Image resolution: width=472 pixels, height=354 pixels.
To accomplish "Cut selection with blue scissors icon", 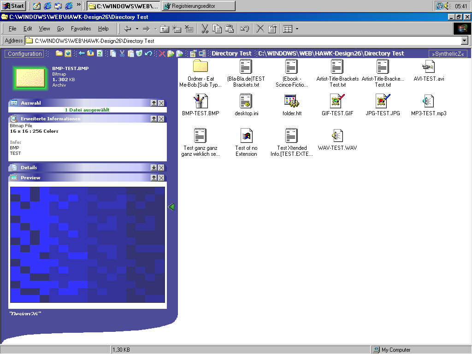I will (x=122, y=53).
